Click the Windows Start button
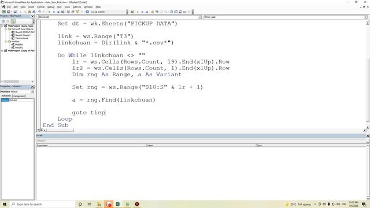 (x=5, y=204)
